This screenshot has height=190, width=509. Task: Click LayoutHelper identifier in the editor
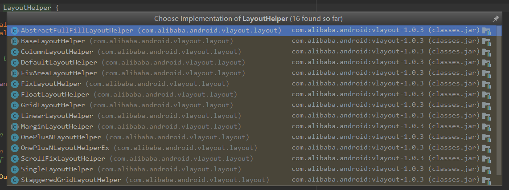coord(27,8)
